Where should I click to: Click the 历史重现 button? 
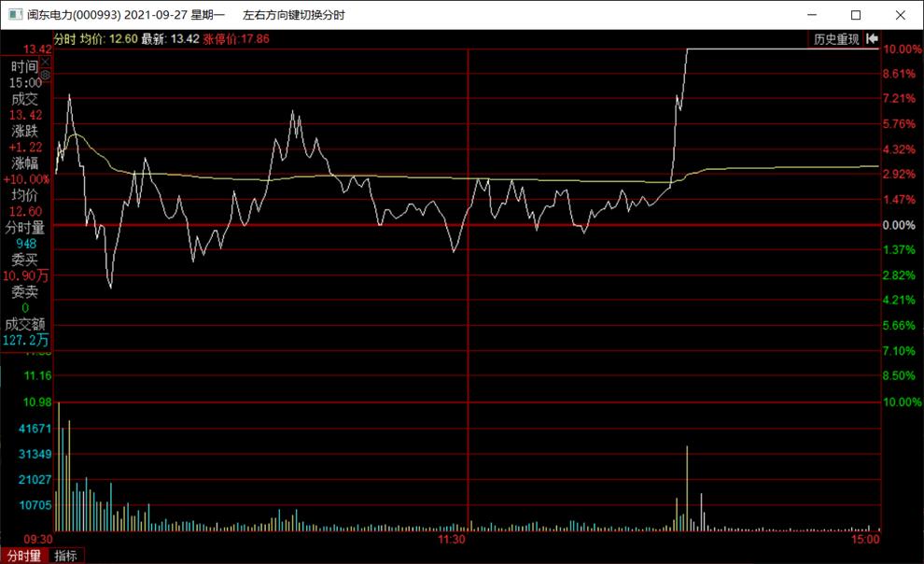pos(835,39)
